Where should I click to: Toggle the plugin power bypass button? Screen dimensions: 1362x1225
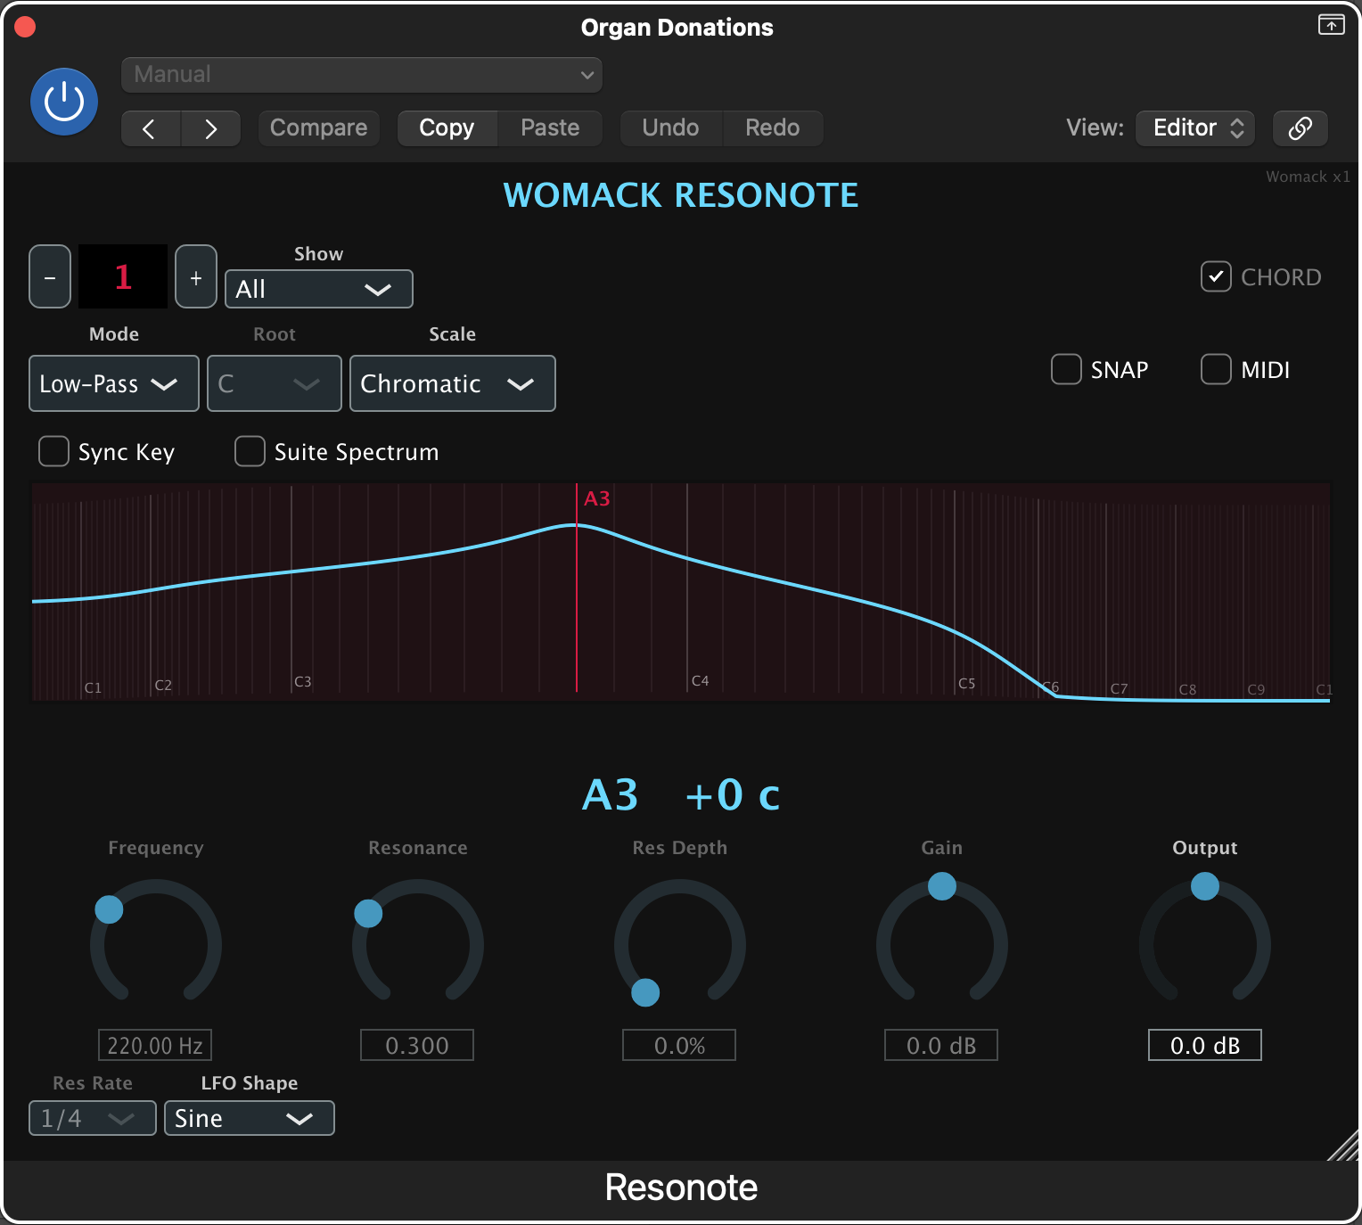point(64,102)
